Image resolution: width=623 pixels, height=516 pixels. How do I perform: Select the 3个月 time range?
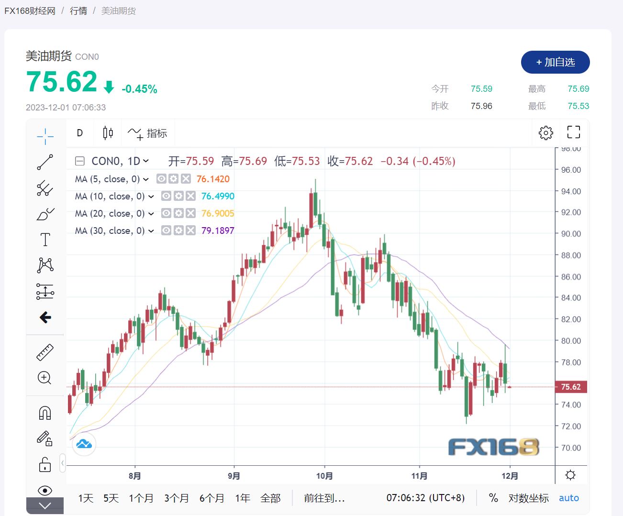click(x=176, y=498)
